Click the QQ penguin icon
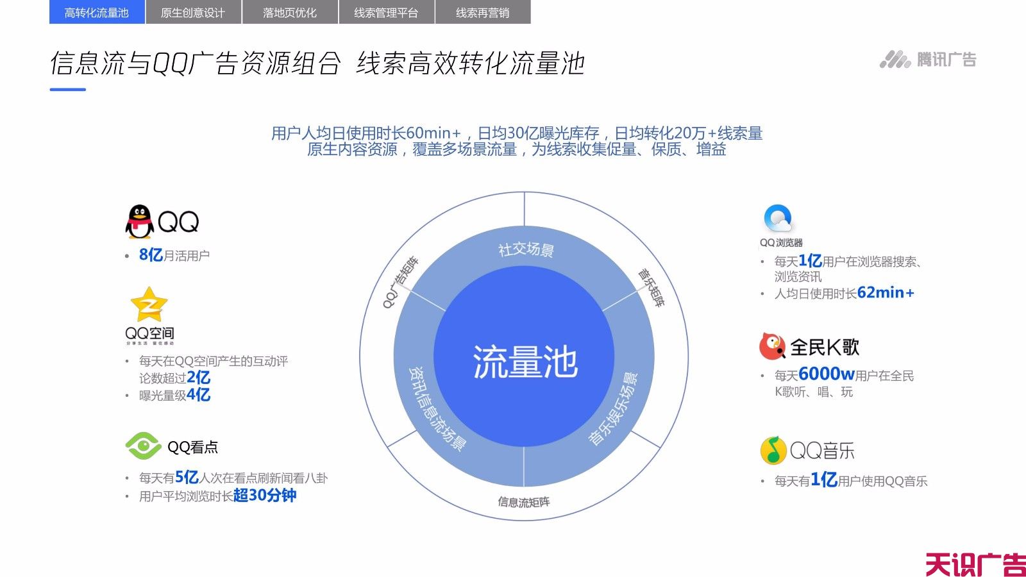This screenshot has height=577, width=1026. 139,222
